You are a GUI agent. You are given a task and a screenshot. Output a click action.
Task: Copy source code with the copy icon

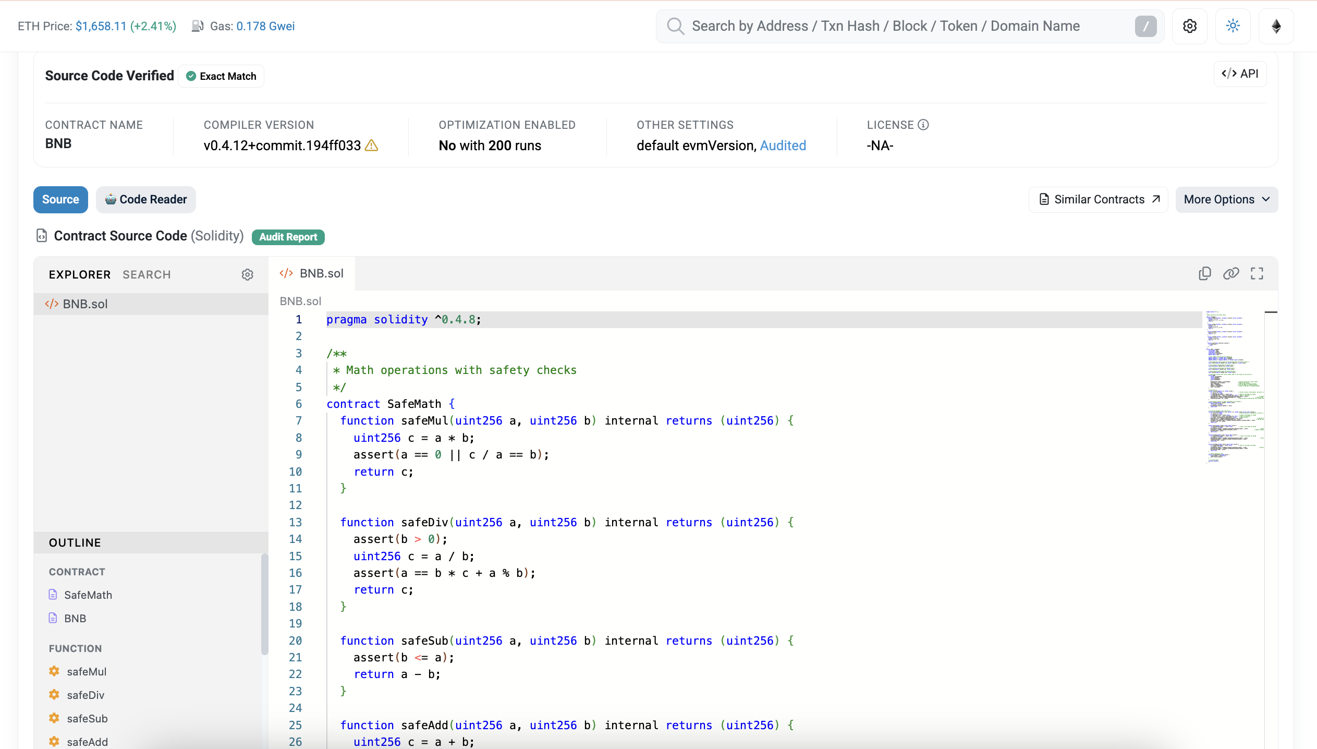1204,273
